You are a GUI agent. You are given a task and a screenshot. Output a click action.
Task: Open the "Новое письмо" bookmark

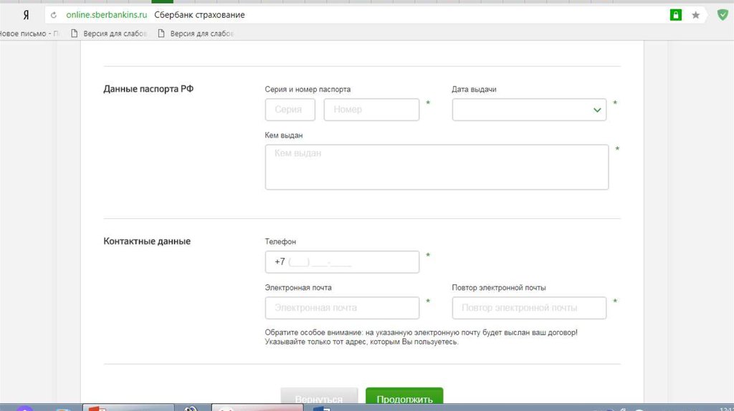[29, 34]
